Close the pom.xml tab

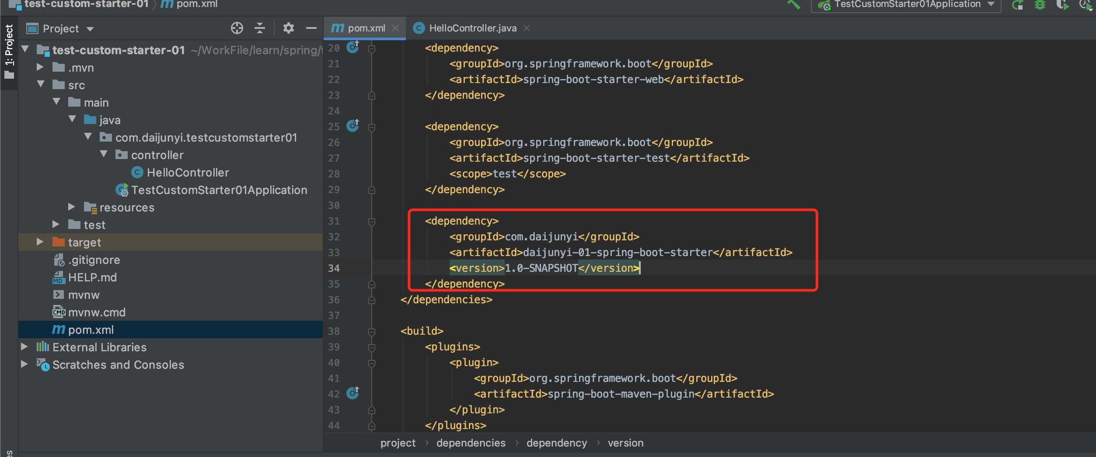[395, 28]
